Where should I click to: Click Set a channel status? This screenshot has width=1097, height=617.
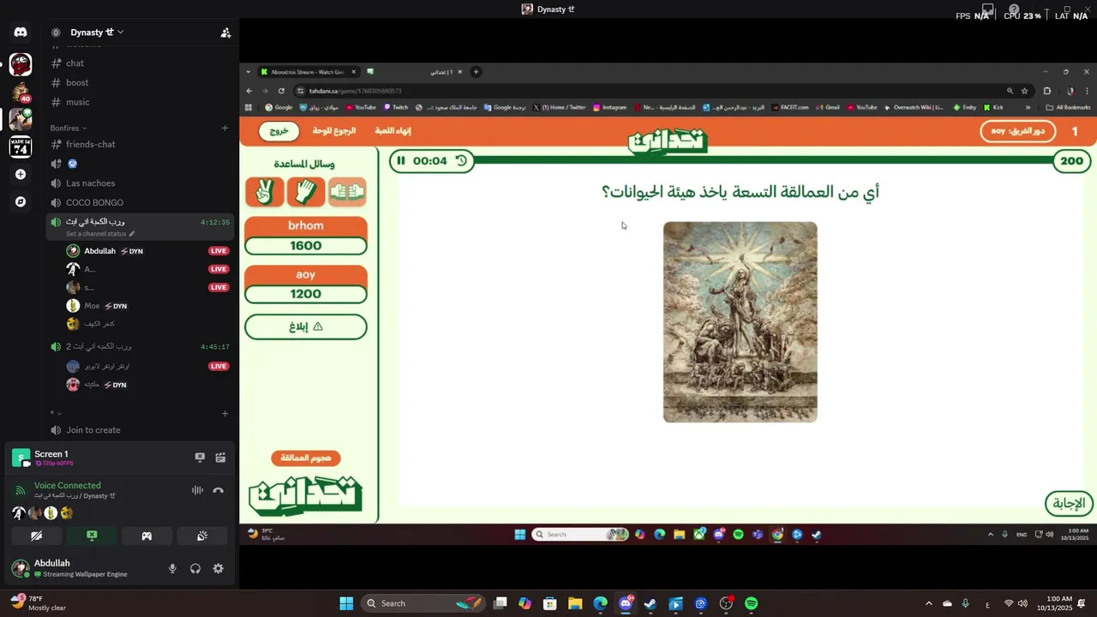click(100, 234)
